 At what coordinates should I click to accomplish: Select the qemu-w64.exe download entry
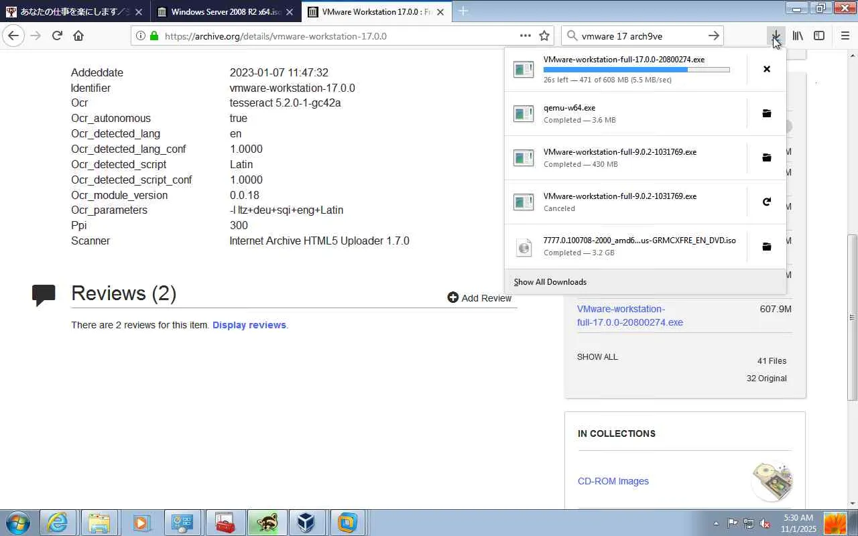tap(625, 113)
